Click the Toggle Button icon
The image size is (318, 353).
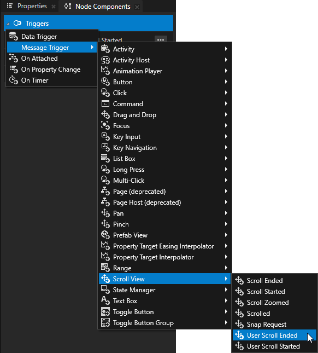pyautogui.click(x=105, y=311)
